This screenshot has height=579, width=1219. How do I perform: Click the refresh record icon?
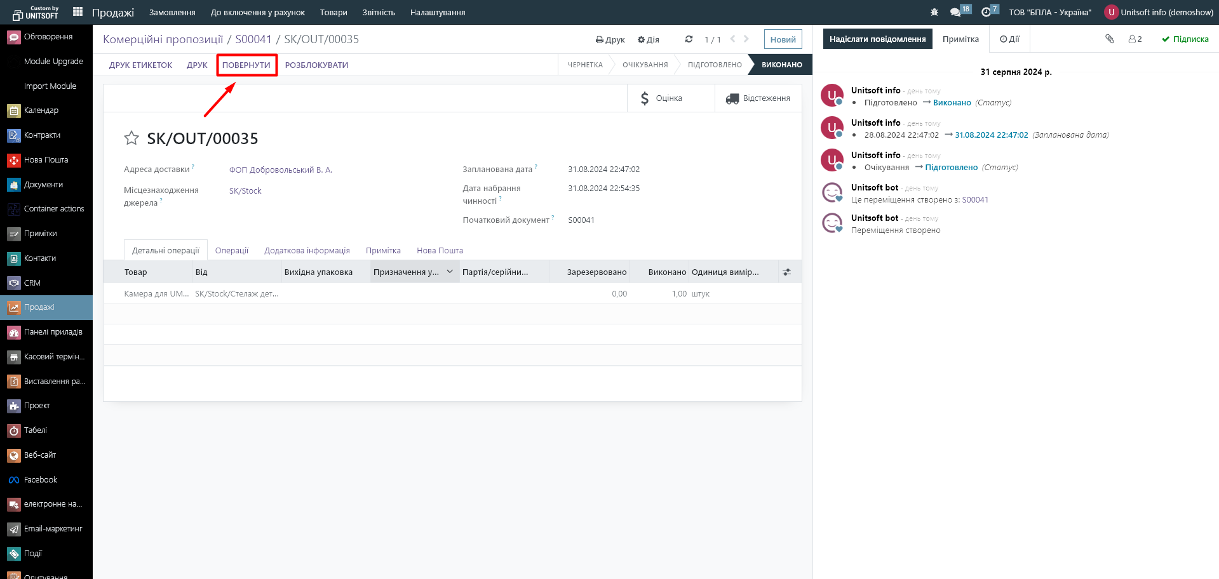689,39
